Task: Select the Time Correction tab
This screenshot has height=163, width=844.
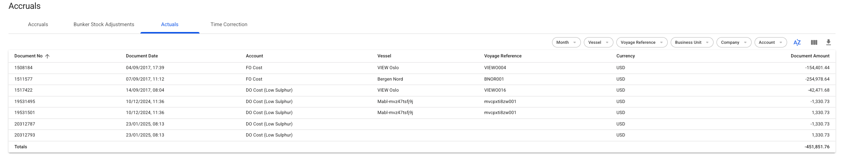Action: tap(229, 25)
